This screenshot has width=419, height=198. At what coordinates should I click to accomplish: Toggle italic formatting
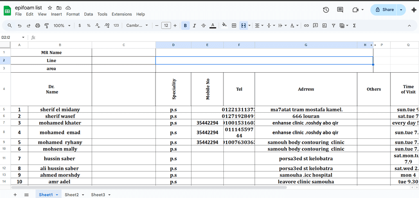[x=194, y=25]
